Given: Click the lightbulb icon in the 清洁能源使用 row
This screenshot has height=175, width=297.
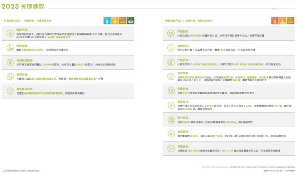Looking at the screenshot, I should coord(10,62).
